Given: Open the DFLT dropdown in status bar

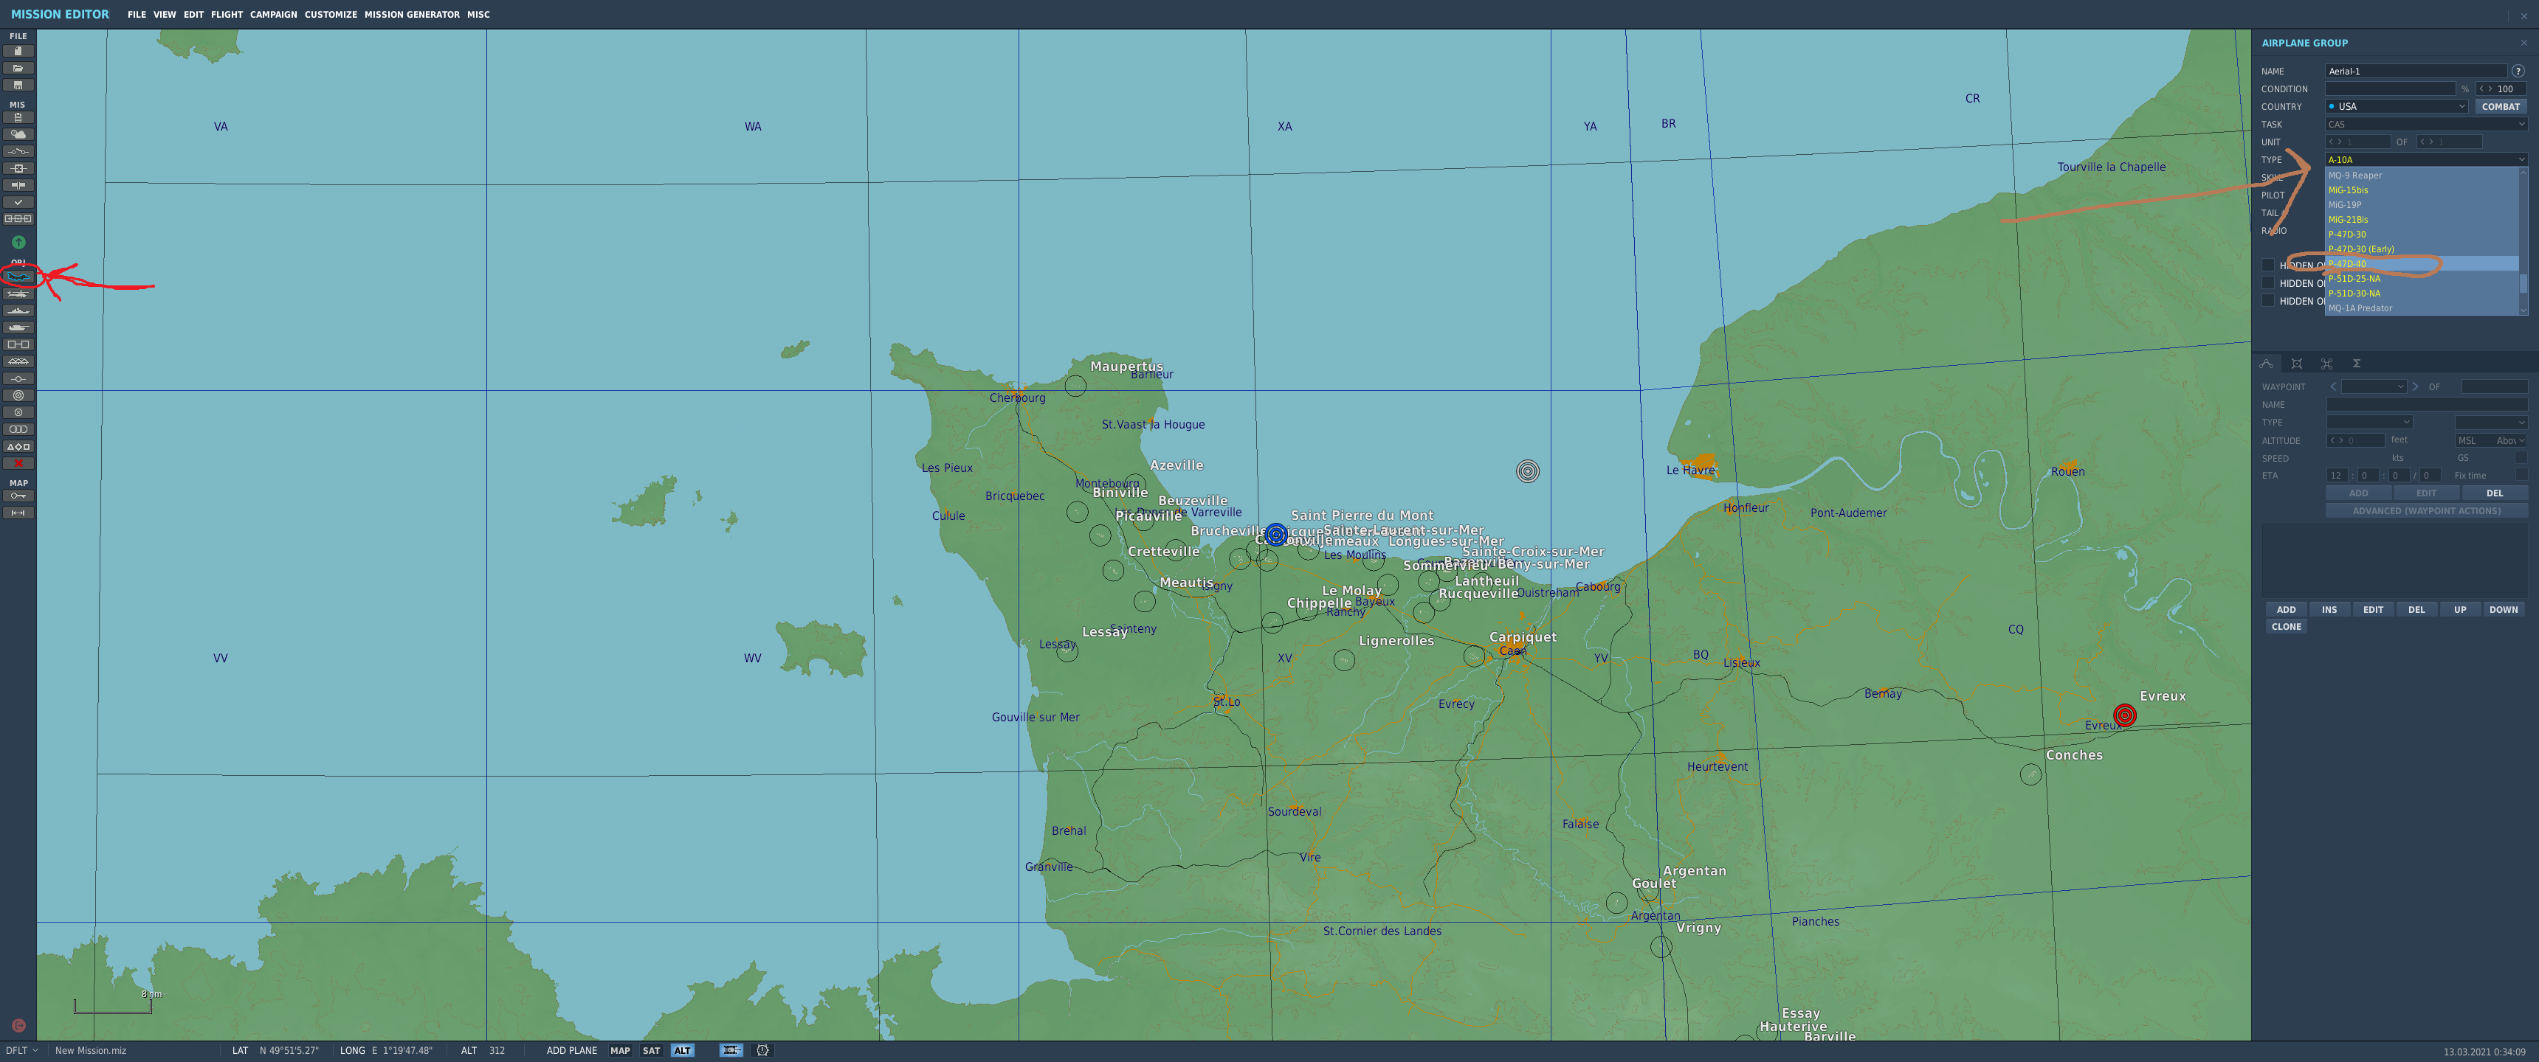Looking at the screenshot, I should pyautogui.click(x=21, y=1050).
